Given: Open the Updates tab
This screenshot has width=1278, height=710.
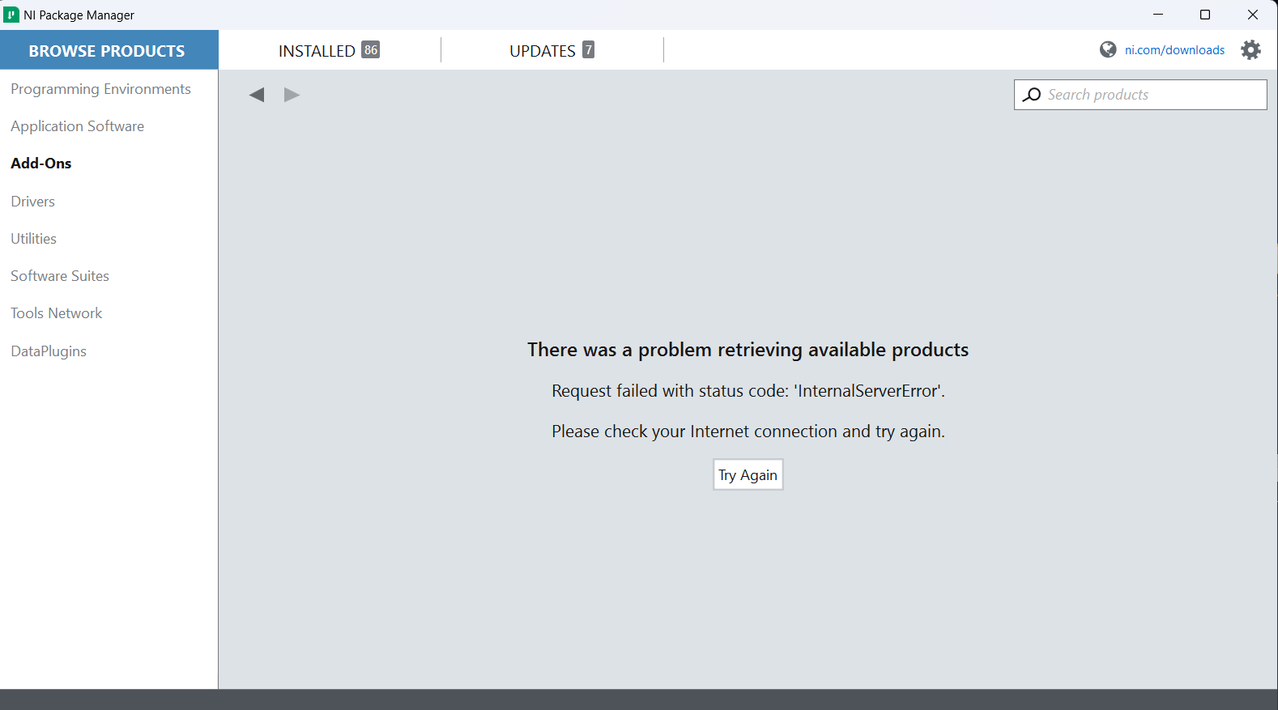Looking at the screenshot, I should pos(552,50).
